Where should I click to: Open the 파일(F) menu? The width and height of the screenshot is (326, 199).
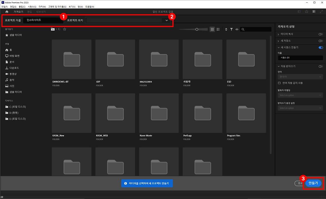click(x=5, y=7)
